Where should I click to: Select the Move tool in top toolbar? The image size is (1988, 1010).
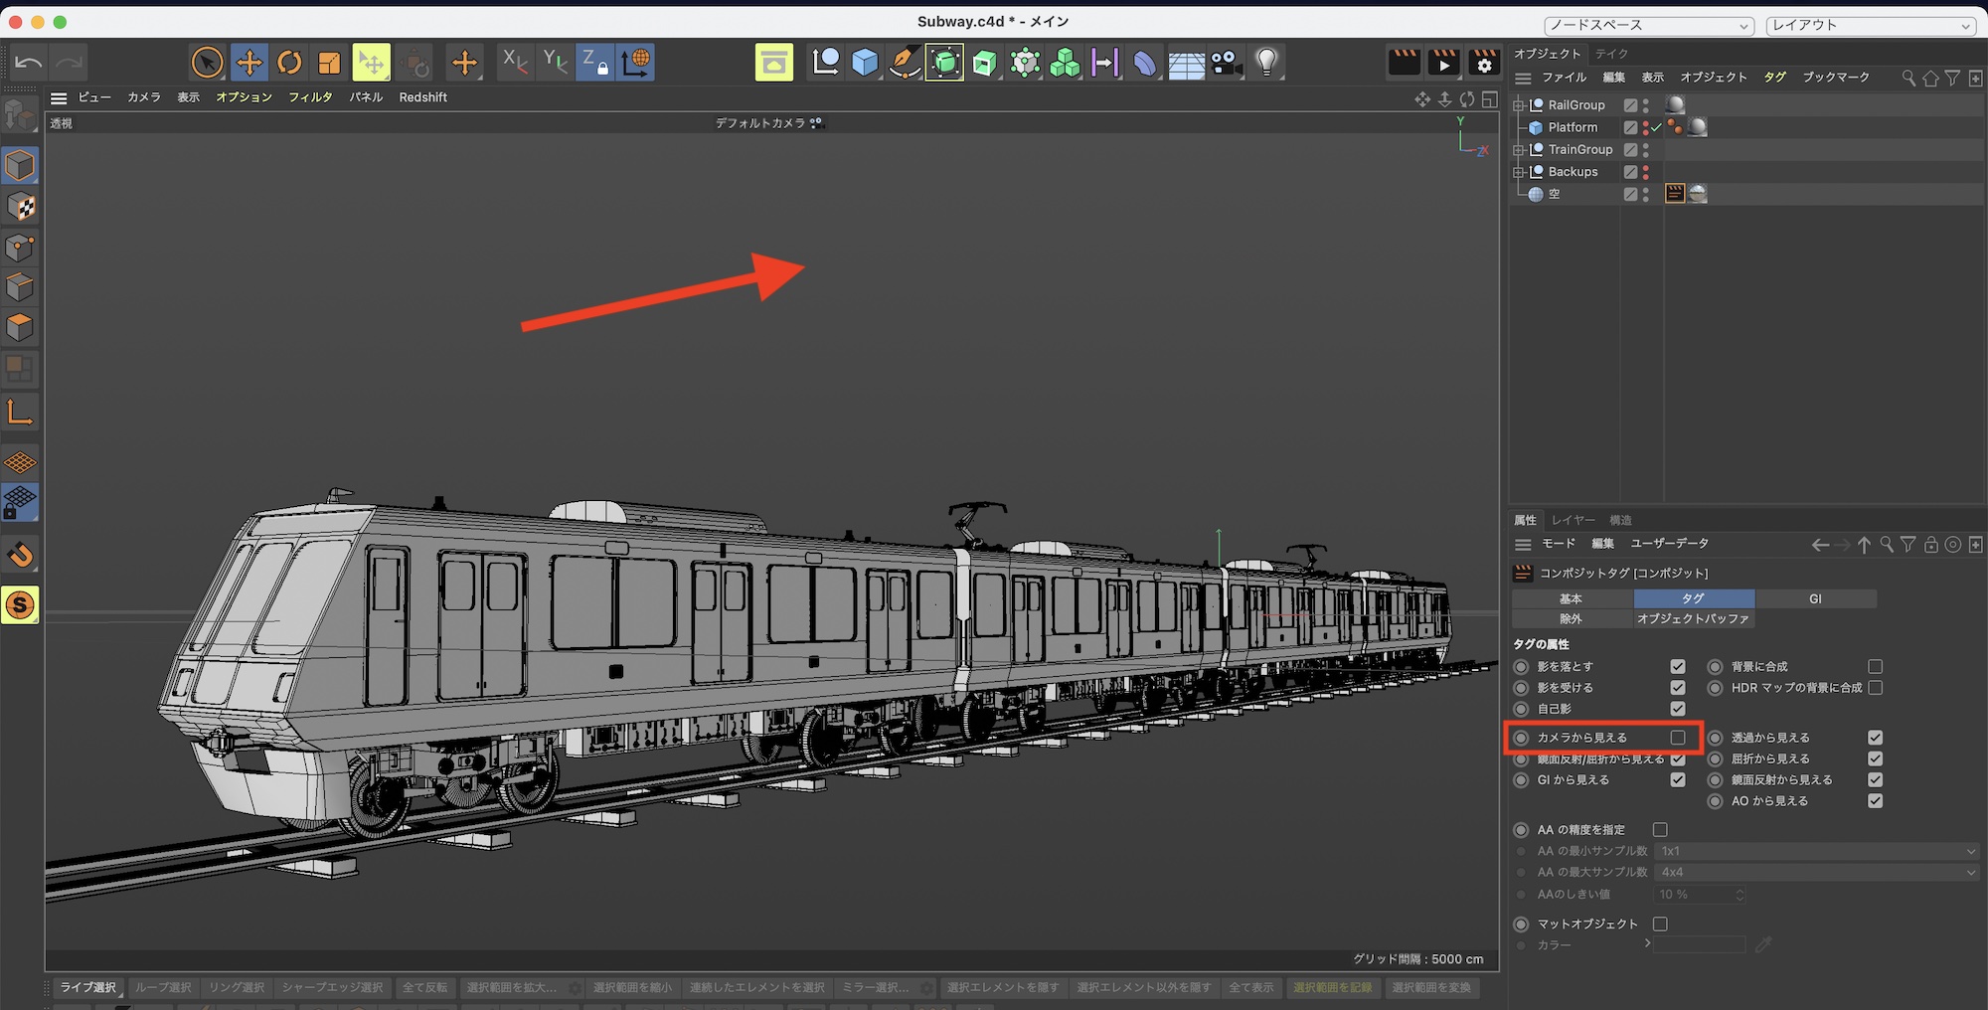coord(248,63)
